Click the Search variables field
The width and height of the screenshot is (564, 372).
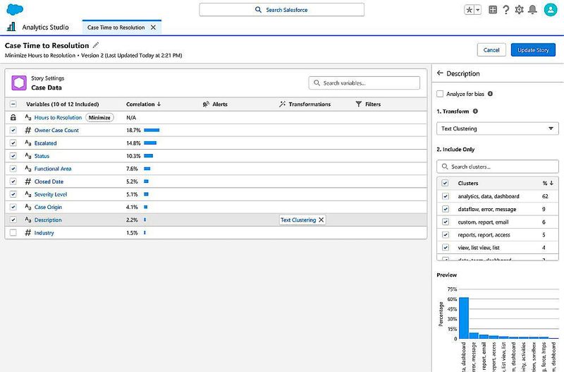coord(364,83)
